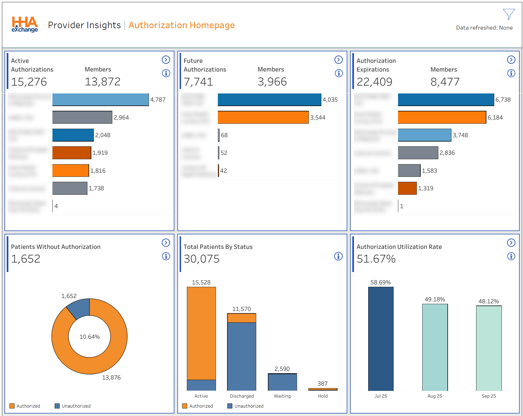Click Authorized legend swatch under donut chart
Image resolution: width=523 pixels, height=416 pixels.
coord(12,406)
